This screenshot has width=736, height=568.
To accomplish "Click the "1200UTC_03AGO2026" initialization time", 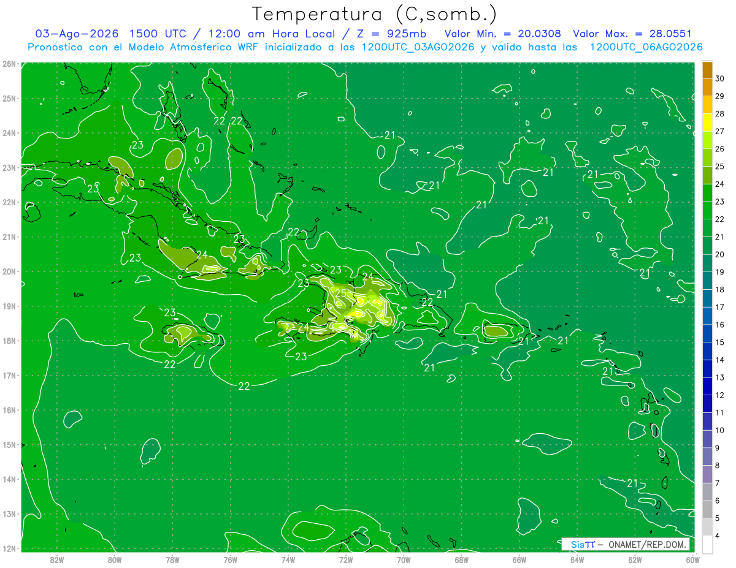I will coord(418,47).
